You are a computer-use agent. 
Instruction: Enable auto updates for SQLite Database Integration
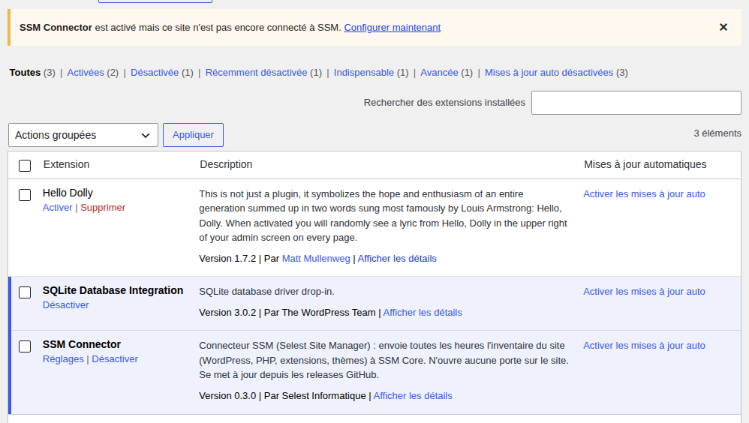pos(644,292)
